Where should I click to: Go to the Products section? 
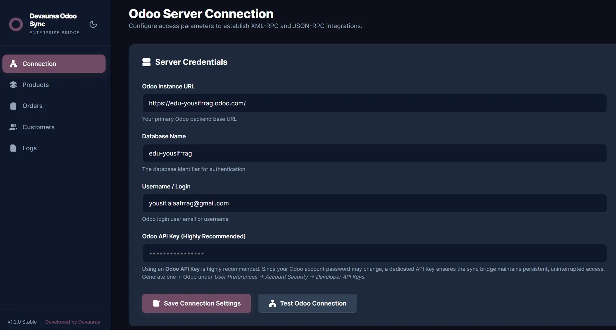coord(54,85)
